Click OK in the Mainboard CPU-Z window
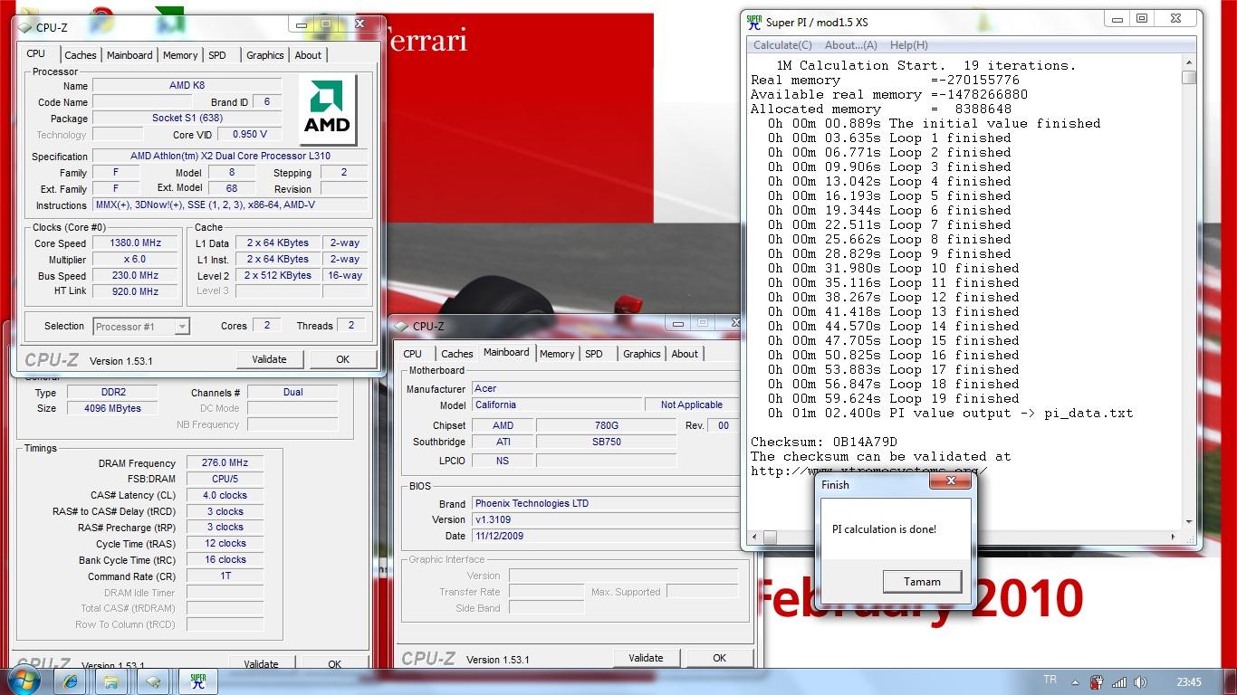Viewport: 1237px width, 695px height. click(x=719, y=658)
